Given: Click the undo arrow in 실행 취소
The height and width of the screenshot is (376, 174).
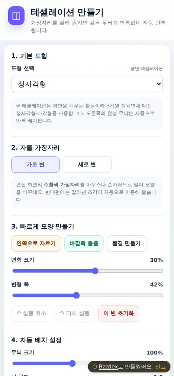Looking at the screenshot, I should pos(19,313).
